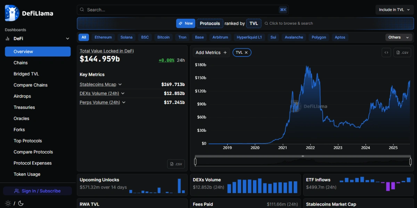Filter by Solana chain
This screenshot has height=208, width=417.
pos(126,37)
